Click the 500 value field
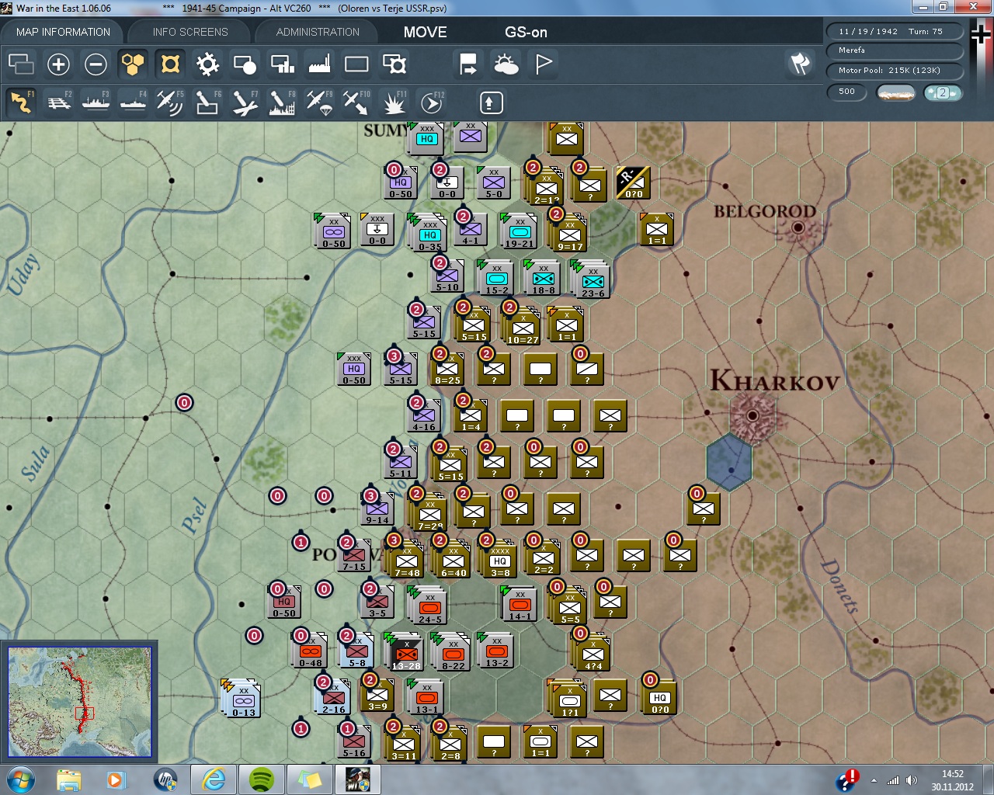Screen dimensions: 994x795 tap(846, 92)
